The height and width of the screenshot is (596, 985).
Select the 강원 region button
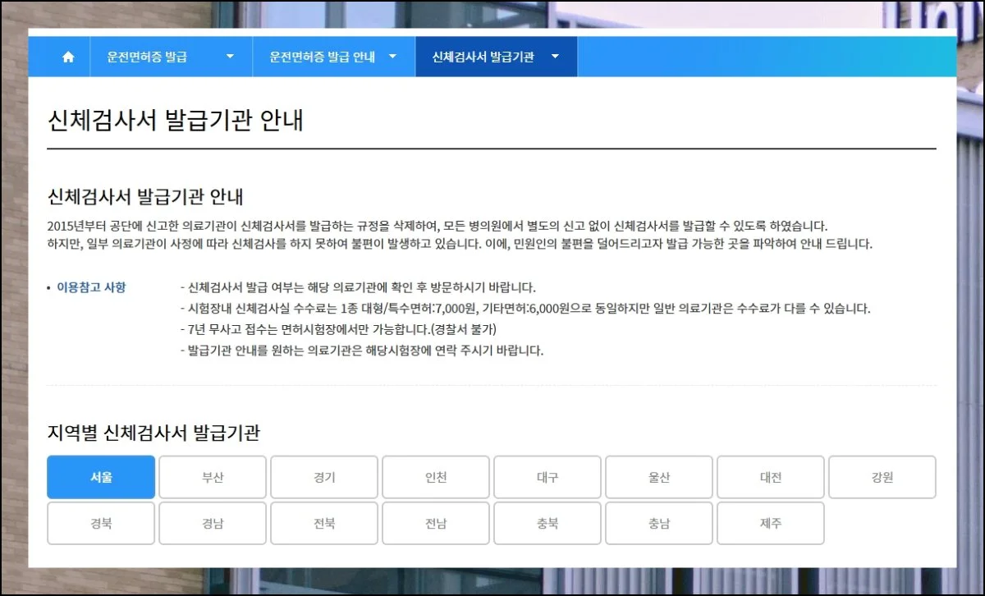click(882, 477)
